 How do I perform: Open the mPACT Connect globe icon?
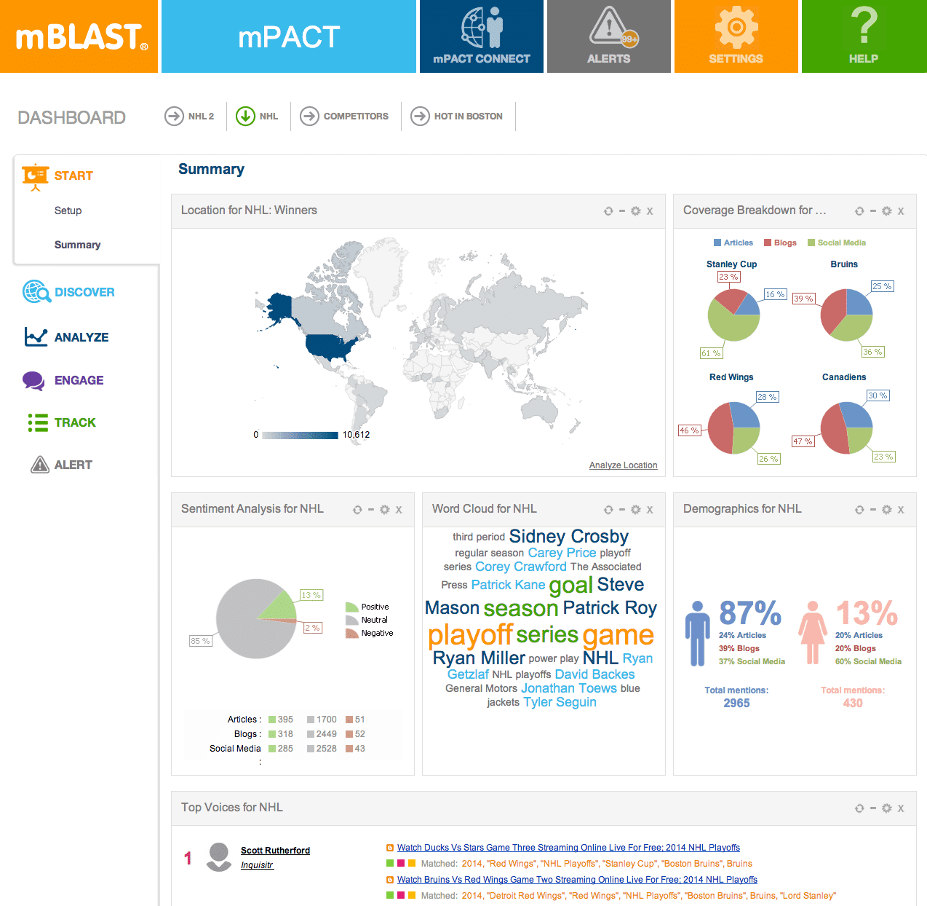pyautogui.click(x=481, y=28)
